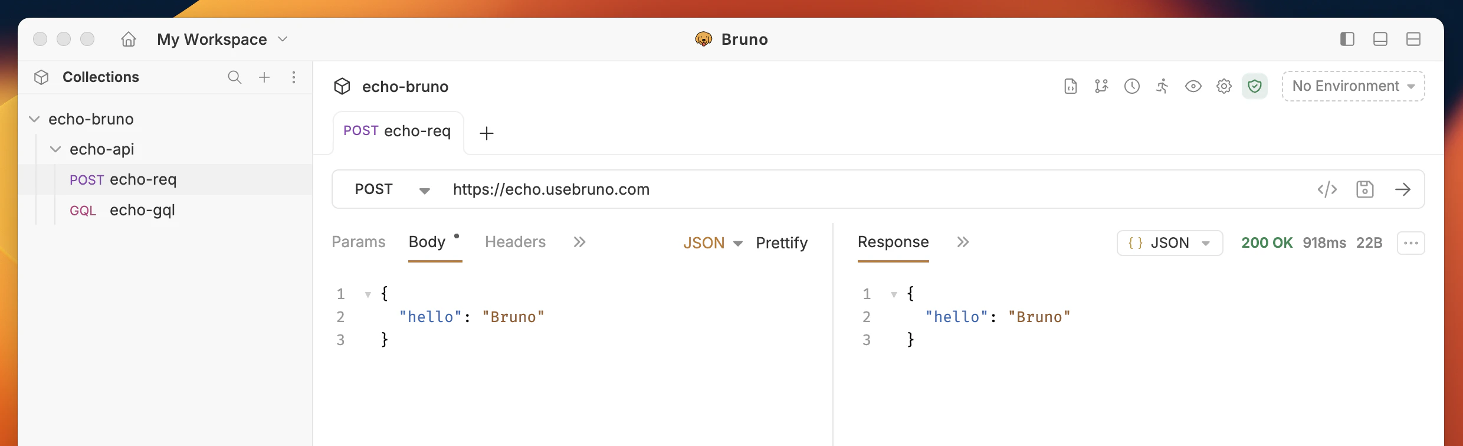Generate code with the </> icon
Image resolution: width=1463 pixels, height=446 pixels.
click(x=1327, y=189)
